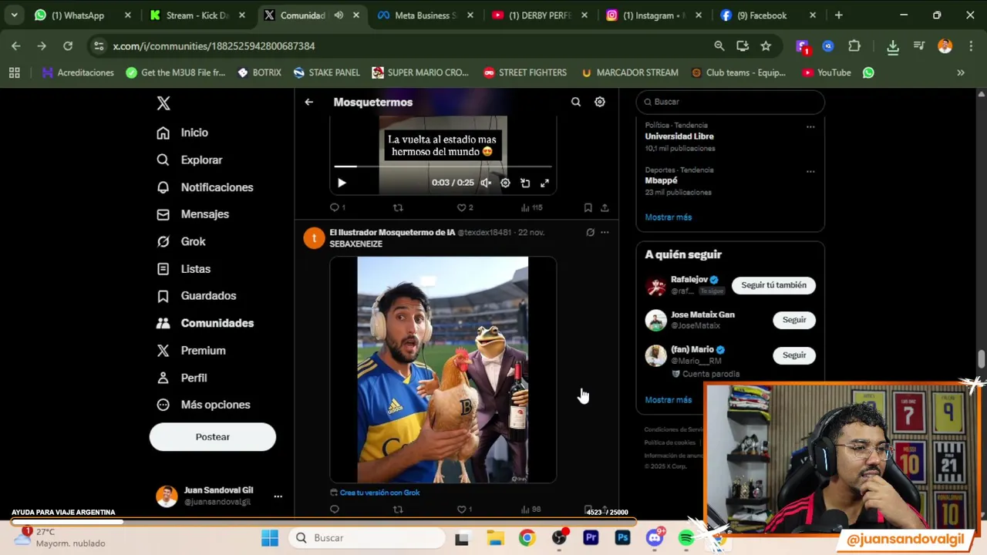Mute the video volume icon

pyautogui.click(x=485, y=183)
